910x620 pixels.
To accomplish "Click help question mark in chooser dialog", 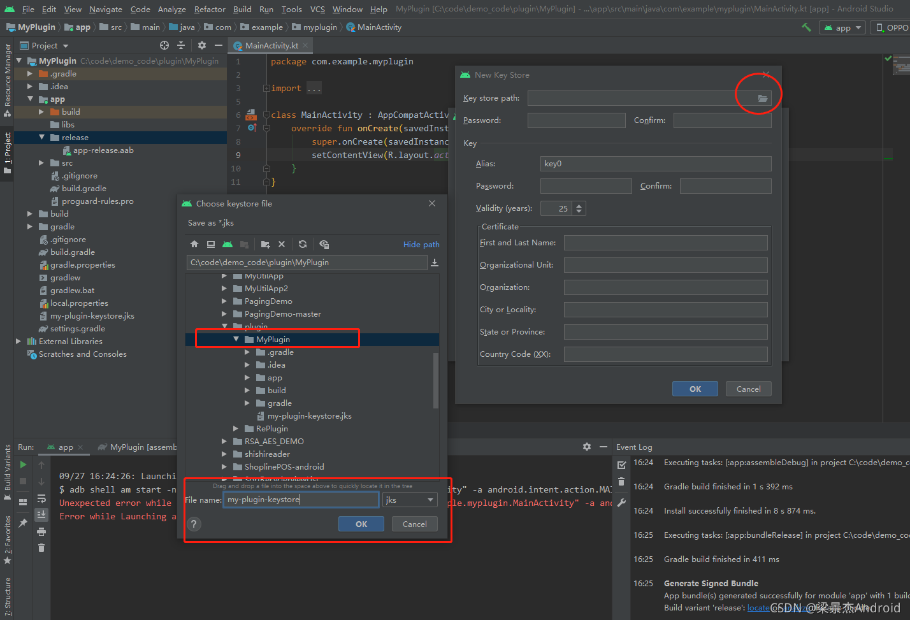I will (194, 524).
